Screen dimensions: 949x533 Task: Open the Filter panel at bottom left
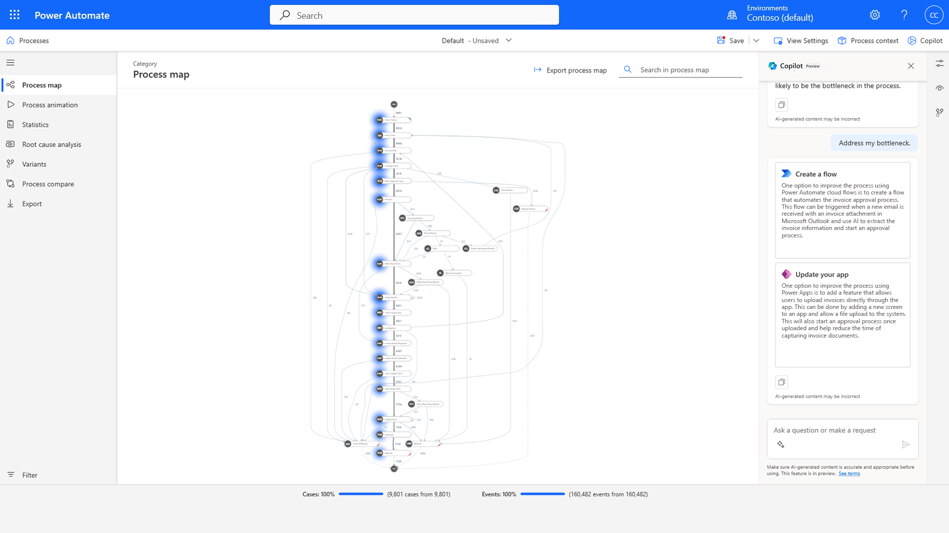(x=23, y=475)
